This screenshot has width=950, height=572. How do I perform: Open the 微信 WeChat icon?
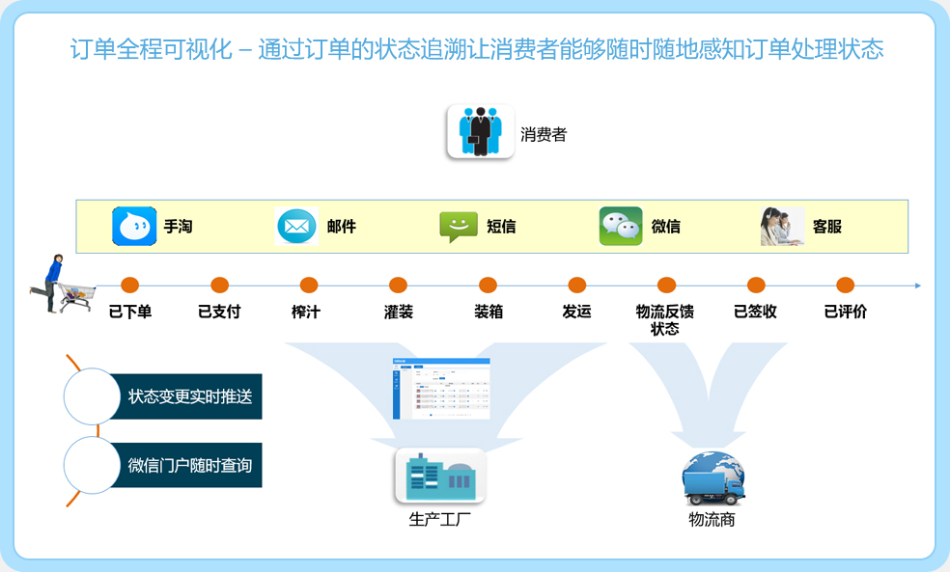click(x=621, y=227)
